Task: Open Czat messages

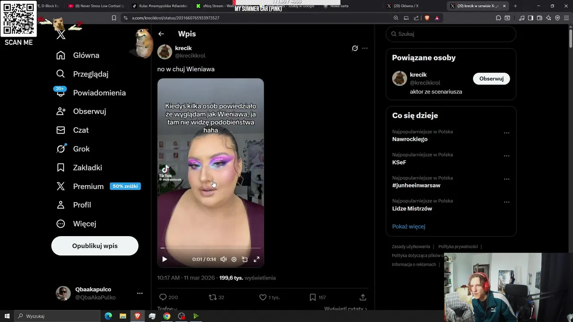Action: click(72, 130)
